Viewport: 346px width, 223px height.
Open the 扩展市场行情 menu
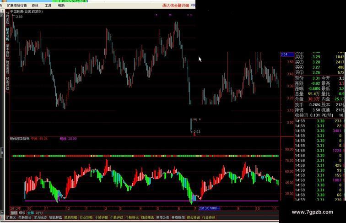(17, 5)
